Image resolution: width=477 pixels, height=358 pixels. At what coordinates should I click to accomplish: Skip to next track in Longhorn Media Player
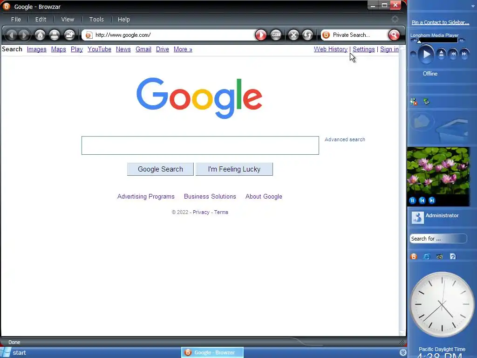click(464, 54)
